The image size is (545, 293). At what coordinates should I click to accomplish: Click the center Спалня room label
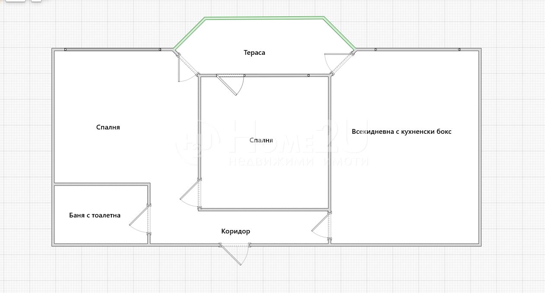pyautogui.click(x=261, y=140)
